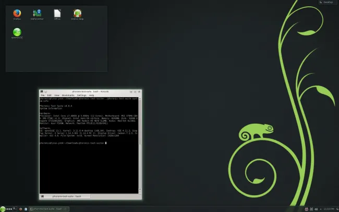Open the network tray icon
The width and height of the screenshot is (339, 212).
[311, 209]
